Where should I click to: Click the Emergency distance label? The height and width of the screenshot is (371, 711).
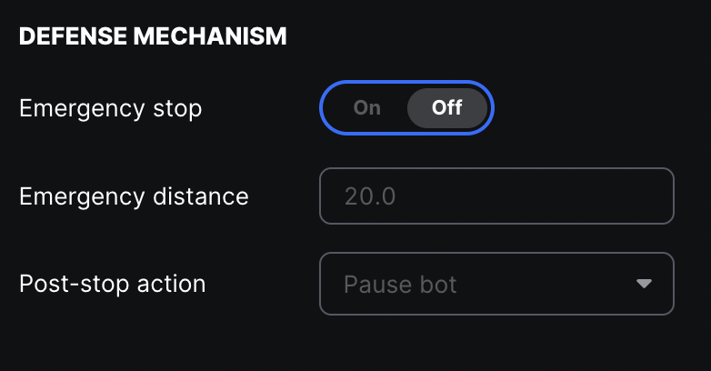point(134,196)
